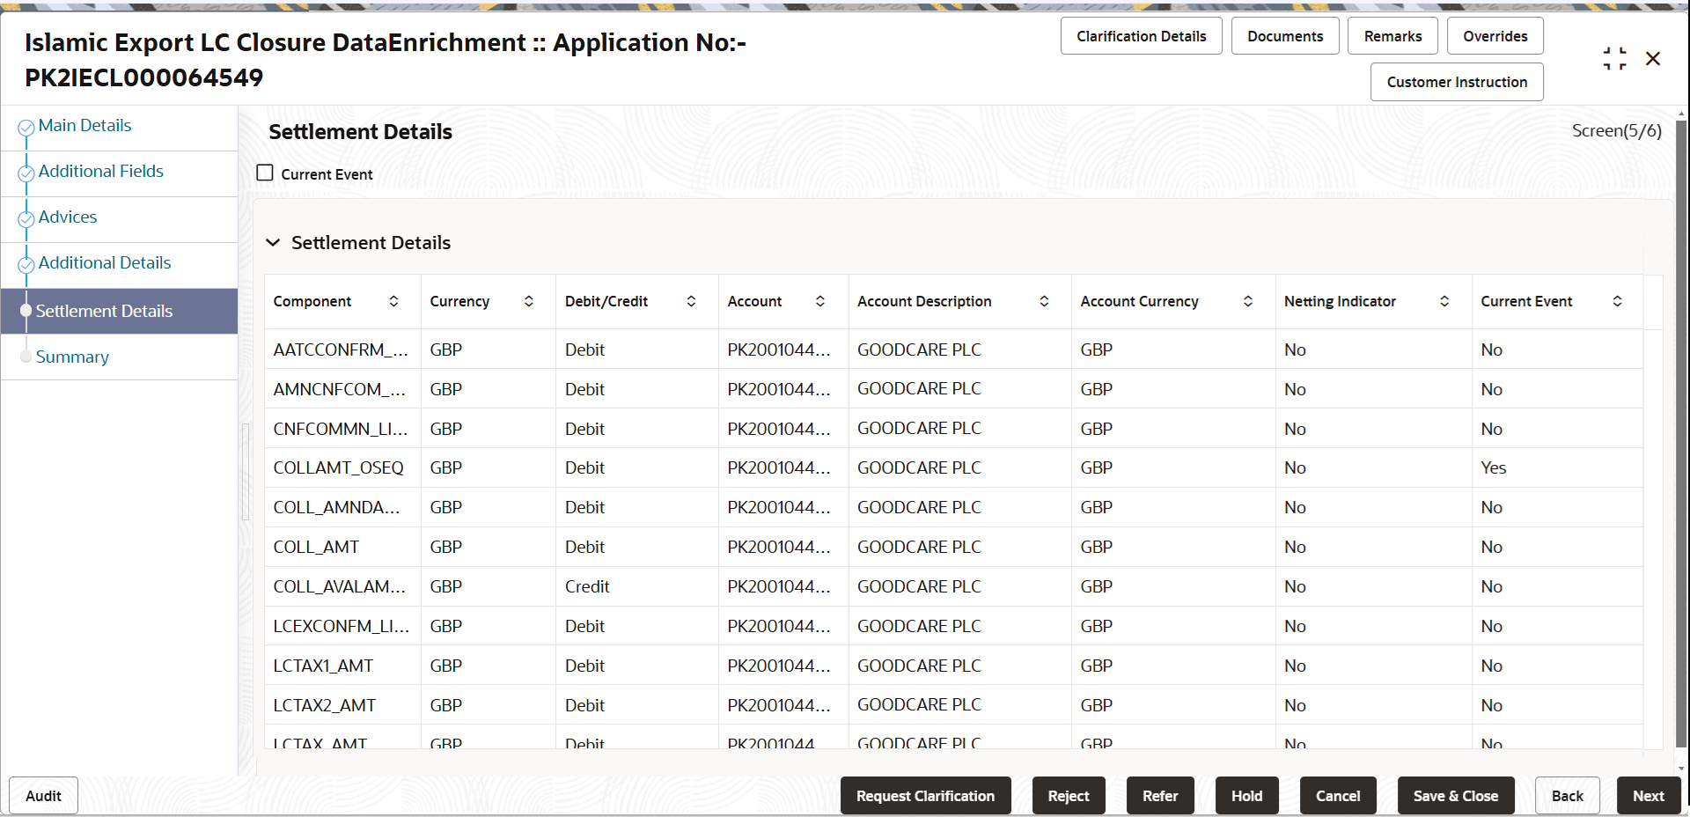1690x817 pixels.
Task: Tick the Current Event checkbox
Action: [265, 173]
